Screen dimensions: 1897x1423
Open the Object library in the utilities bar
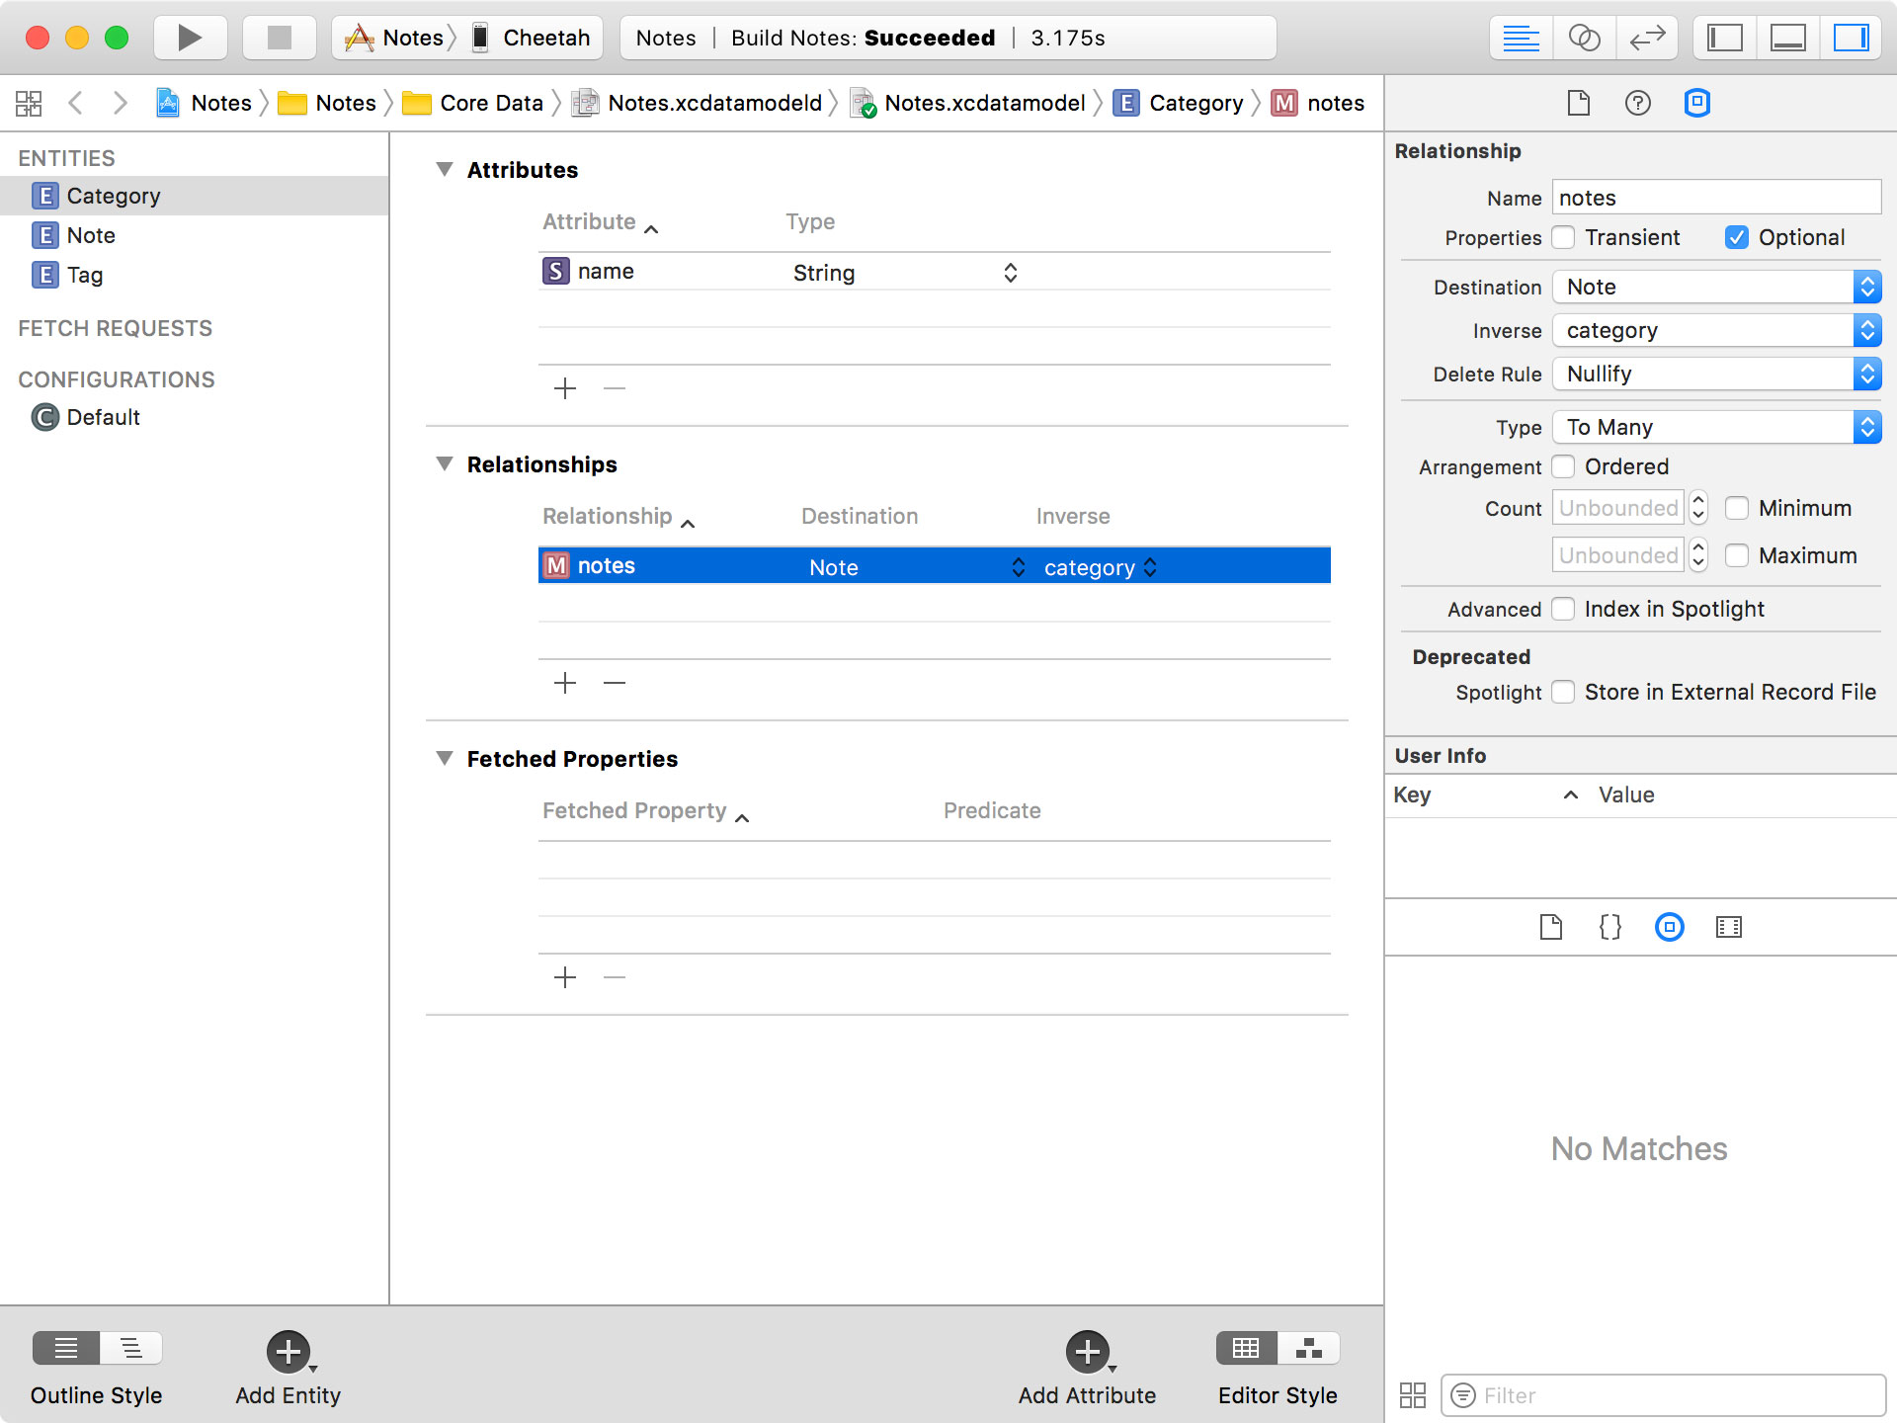pyautogui.click(x=1669, y=927)
